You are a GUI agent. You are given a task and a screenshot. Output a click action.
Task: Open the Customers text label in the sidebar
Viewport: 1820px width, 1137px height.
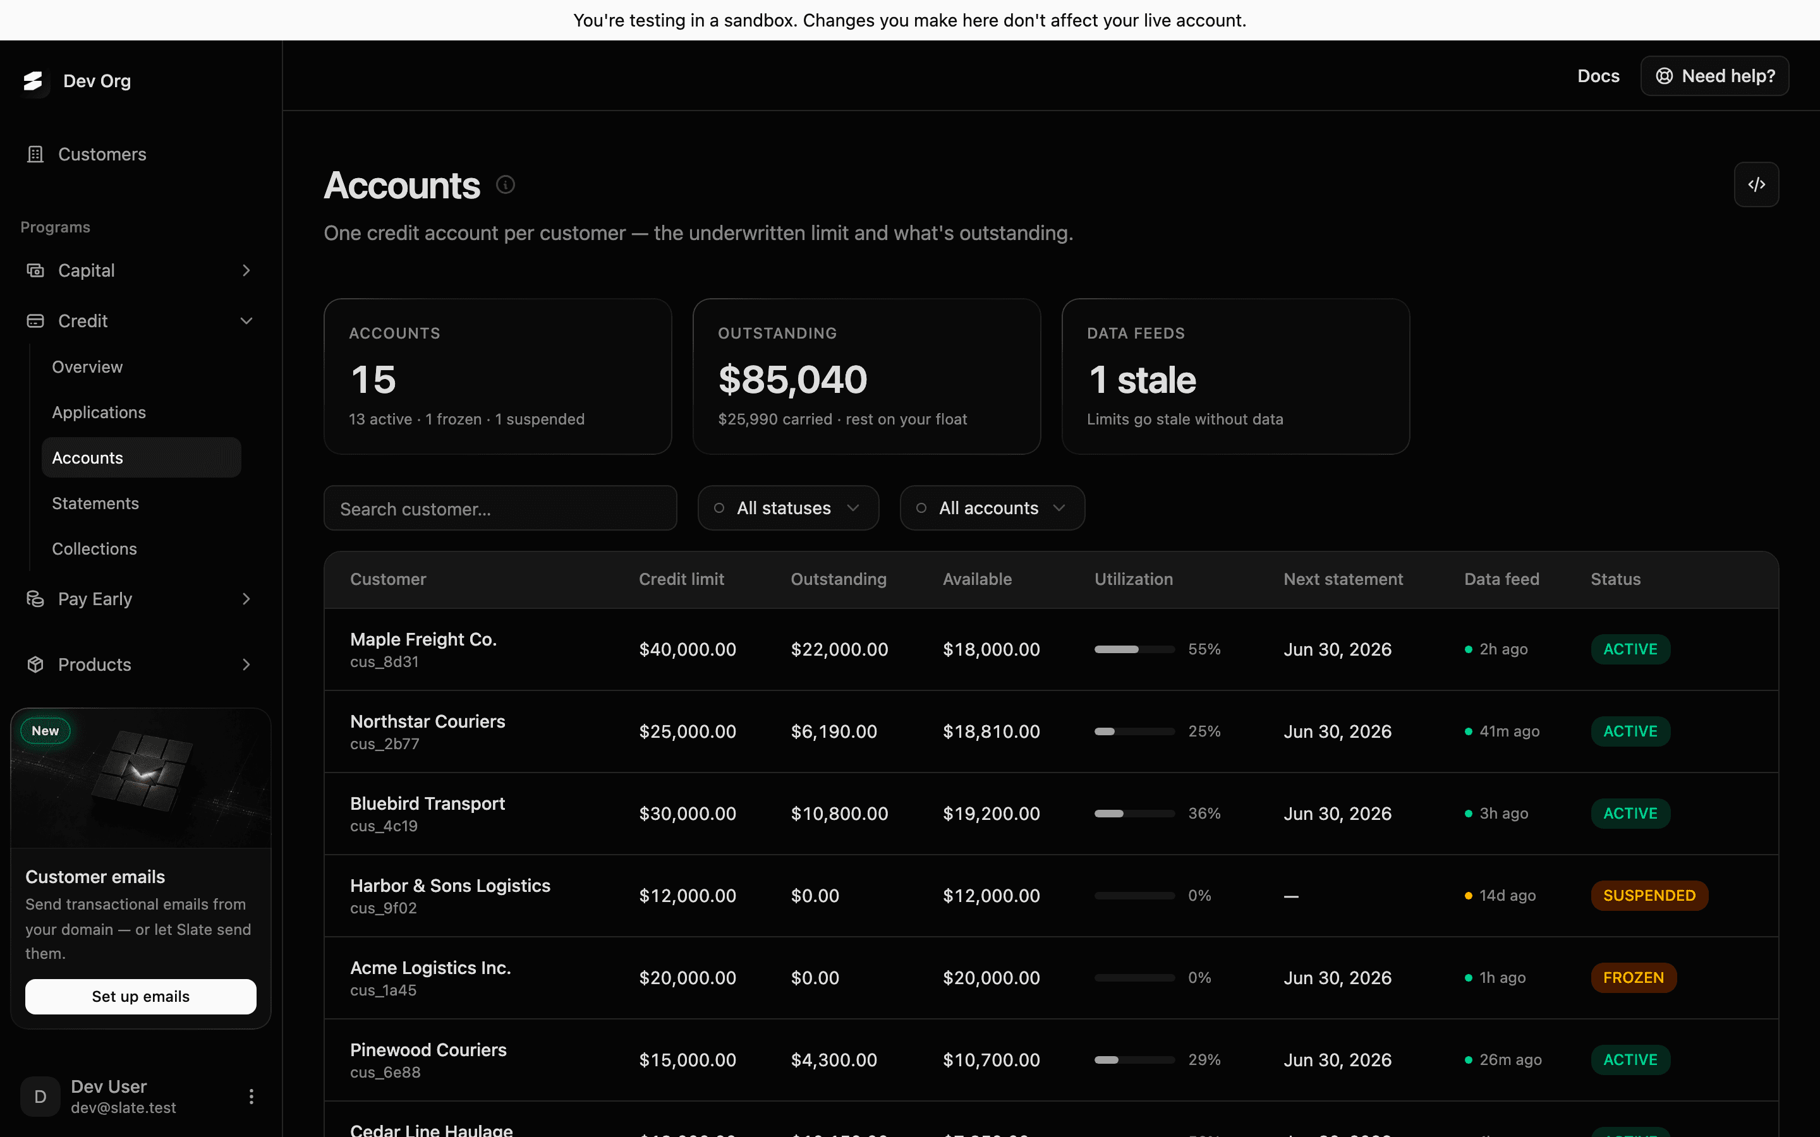coord(102,154)
